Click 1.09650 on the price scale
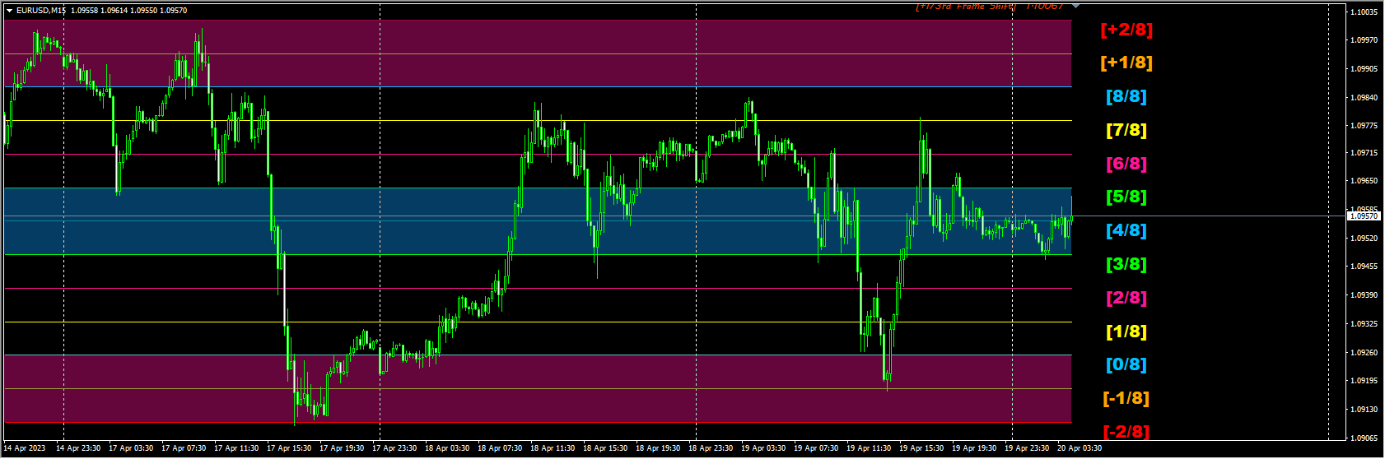Image resolution: width=1385 pixels, height=459 pixels. click(x=1365, y=181)
